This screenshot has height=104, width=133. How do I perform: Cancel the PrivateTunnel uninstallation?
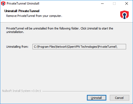(119, 98)
